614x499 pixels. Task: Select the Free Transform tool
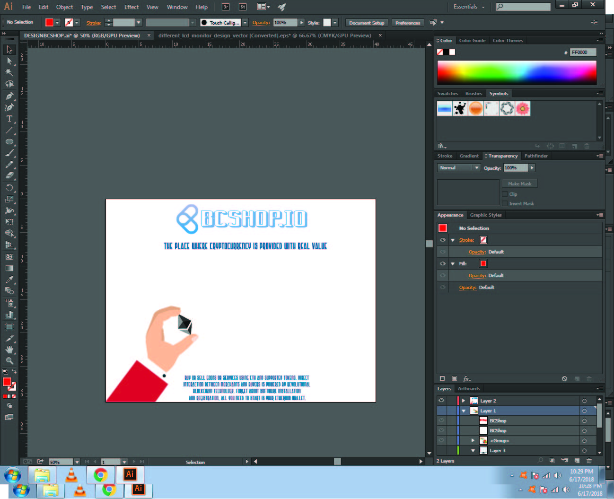click(x=9, y=222)
